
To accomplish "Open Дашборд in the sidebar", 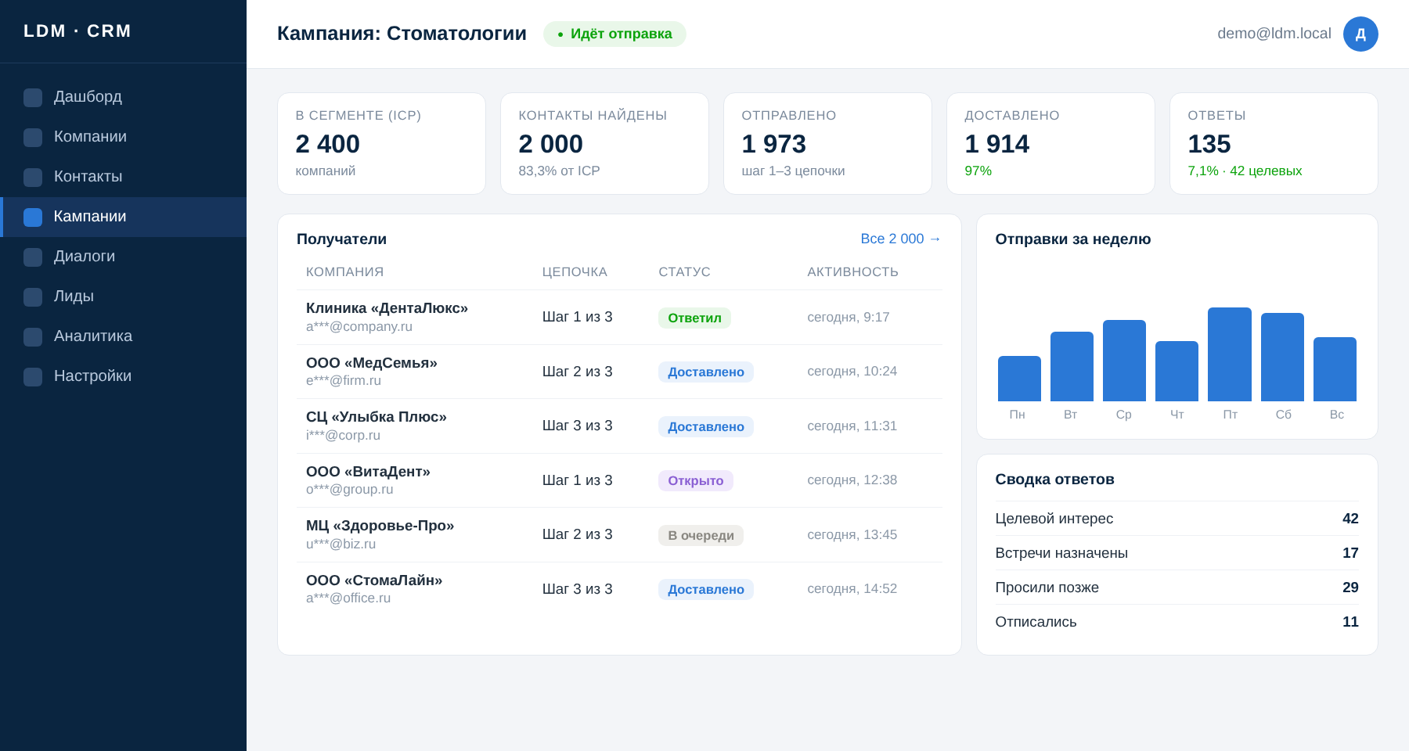I will 123,97.
